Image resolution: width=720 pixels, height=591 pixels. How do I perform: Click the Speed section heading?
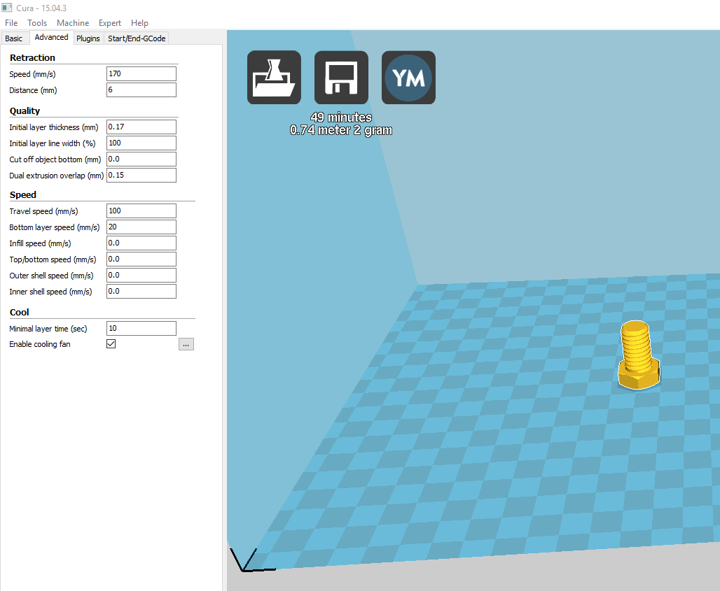pyautogui.click(x=23, y=195)
